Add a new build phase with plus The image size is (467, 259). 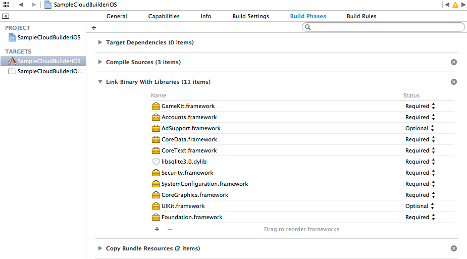[x=94, y=28]
